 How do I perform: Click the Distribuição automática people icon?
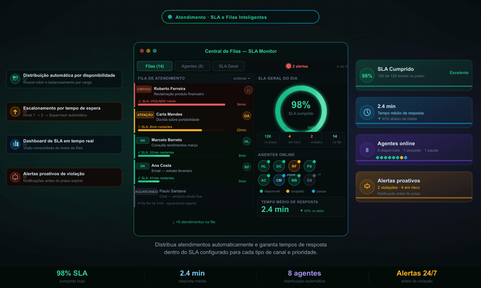15,79
